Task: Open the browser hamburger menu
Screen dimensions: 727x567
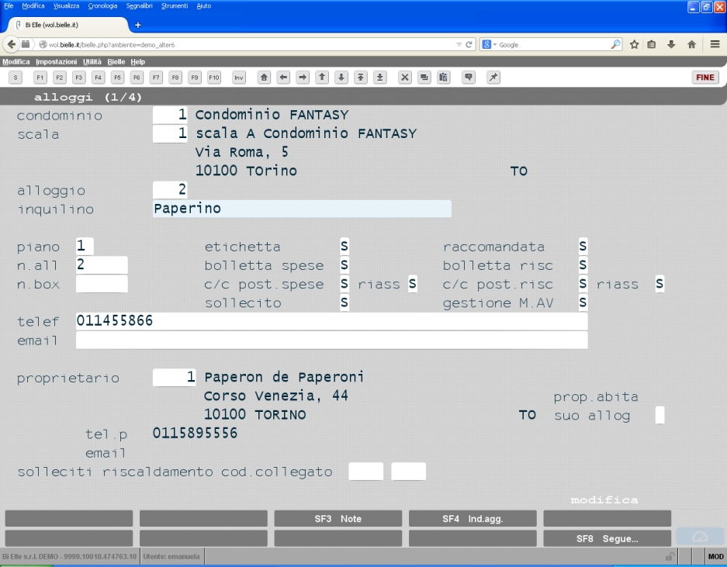Action: [715, 44]
